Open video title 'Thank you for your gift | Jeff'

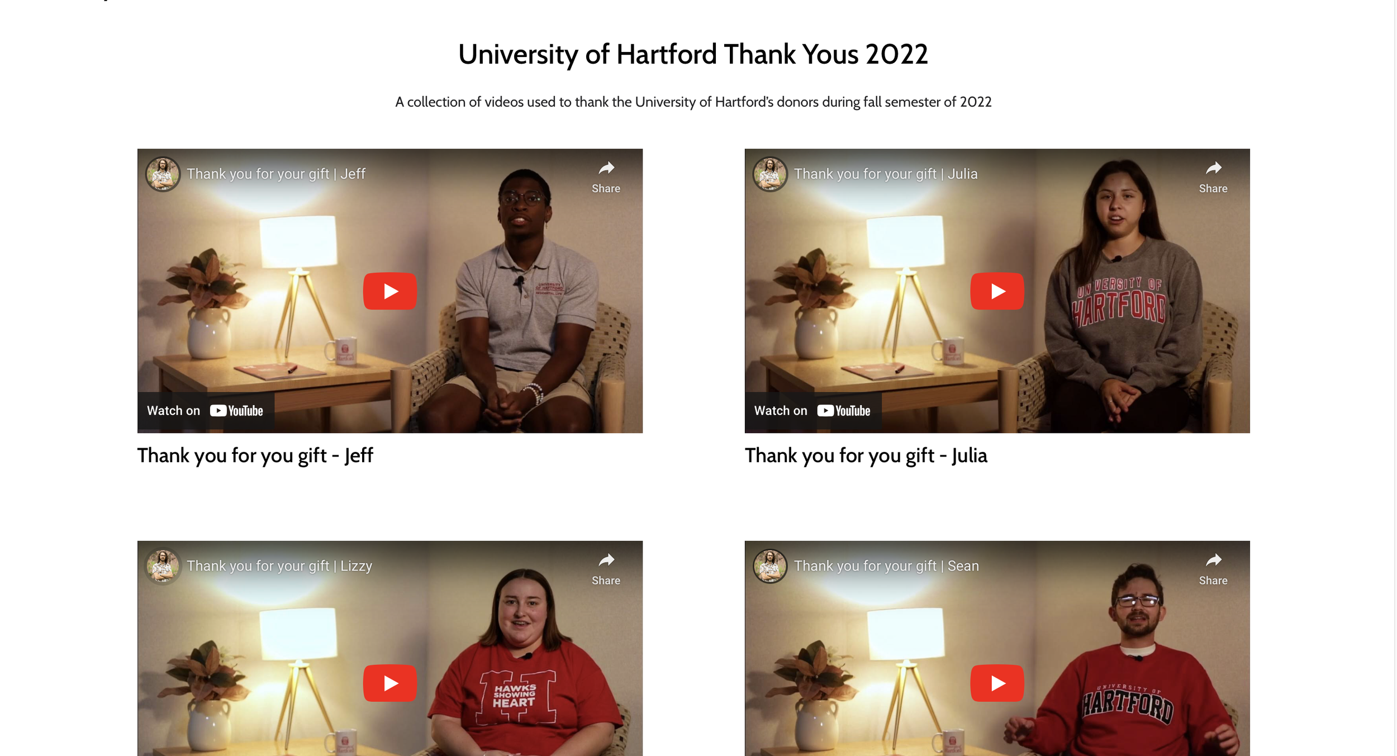(x=276, y=174)
